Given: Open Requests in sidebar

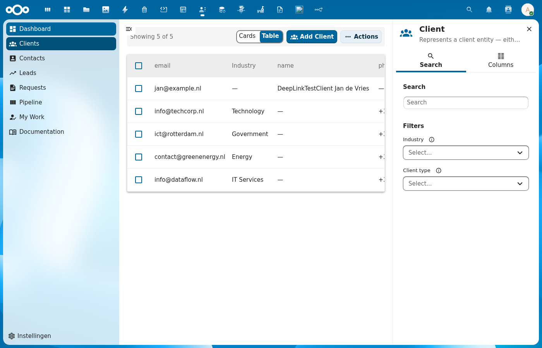Looking at the screenshot, I should [x=61, y=88].
